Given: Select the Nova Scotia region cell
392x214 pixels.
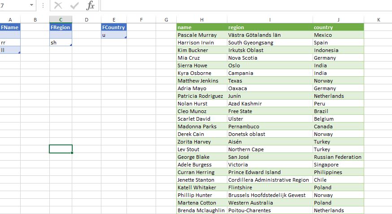Looking at the screenshot, I should click(270, 58).
